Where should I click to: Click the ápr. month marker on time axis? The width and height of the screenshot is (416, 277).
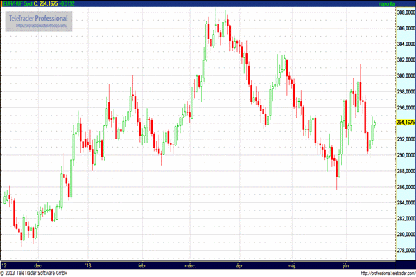(x=241, y=265)
